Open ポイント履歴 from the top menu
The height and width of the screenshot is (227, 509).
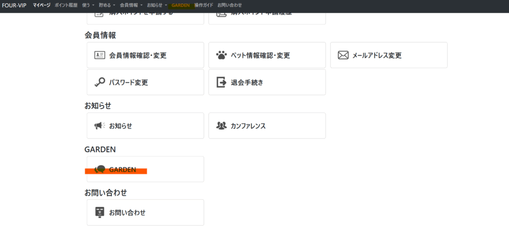point(66,5)
